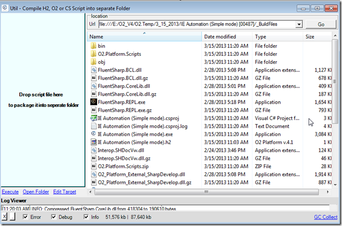Image resolution: width=342 pixels, height=226 pixels.
Task: Click the '87,640 kb' memory status text
Action: (x=141, y=217)
